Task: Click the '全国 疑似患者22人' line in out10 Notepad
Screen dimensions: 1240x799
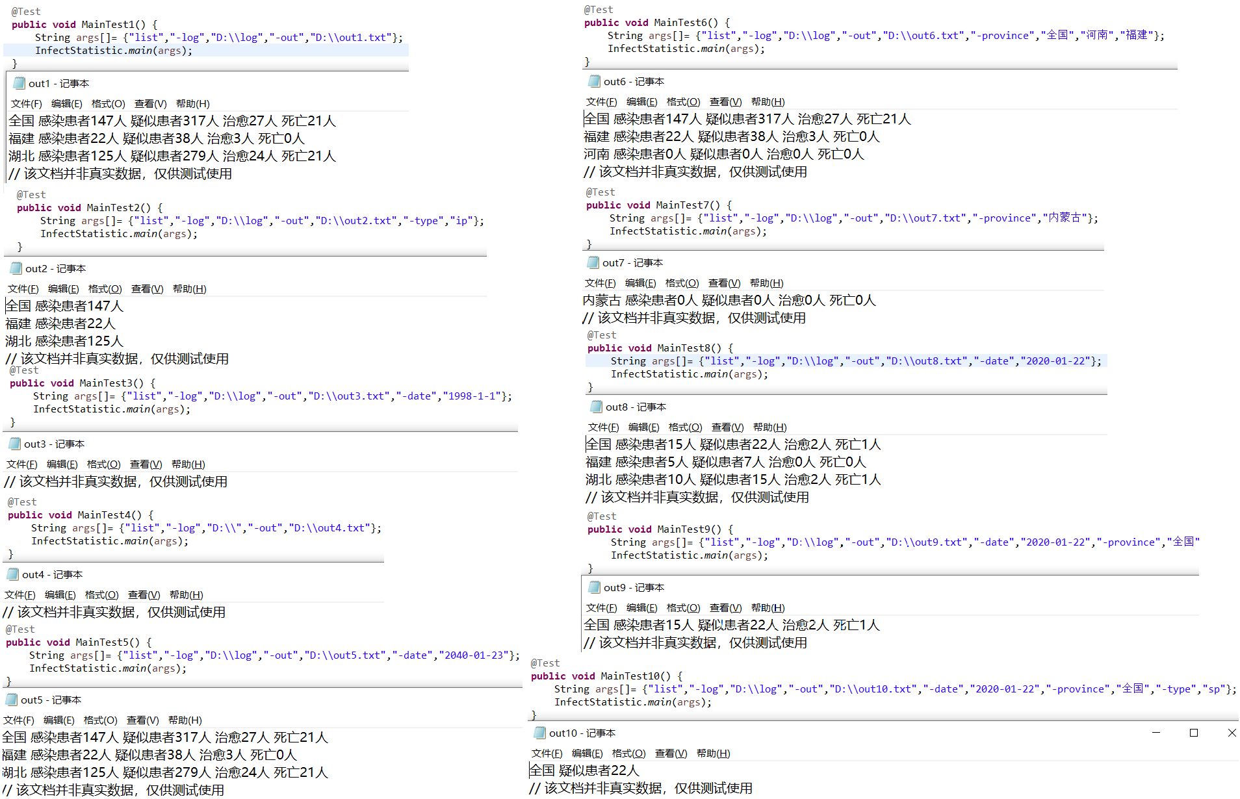Action: pos(584,771)
